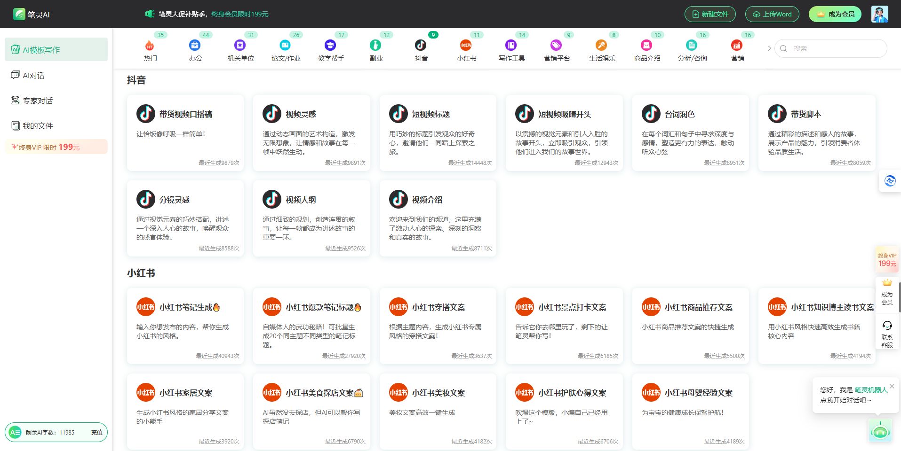The height and width of the screenshot is (451, 901).
Task: Click the 上传Word button
Action: tap(772, 14)
